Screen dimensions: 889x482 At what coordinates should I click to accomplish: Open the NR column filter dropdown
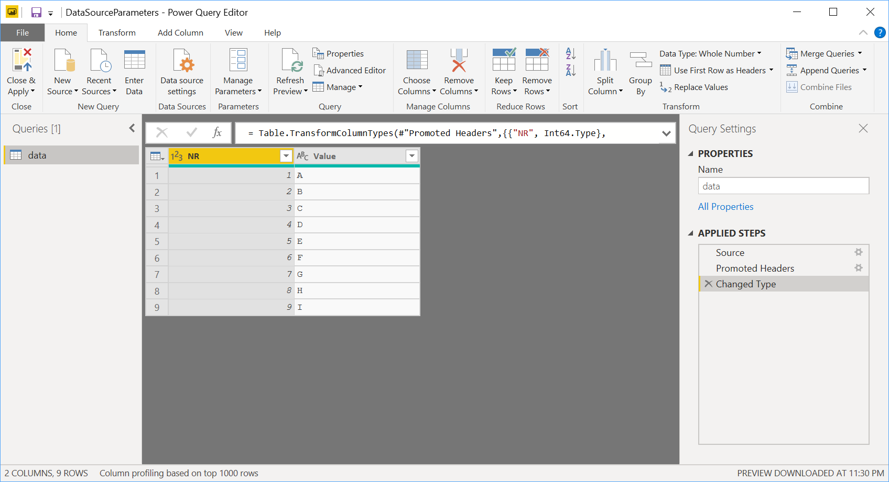(x=286, y=156)
